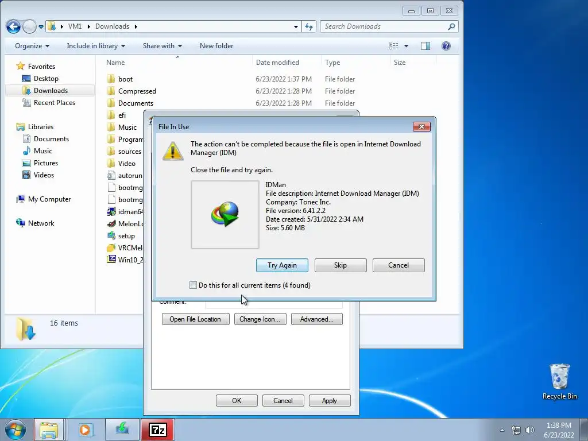The height and width of the screenshot is (441, 588).
Task: Select Recent Places under Favorites
Action: (x=49, y=102)
